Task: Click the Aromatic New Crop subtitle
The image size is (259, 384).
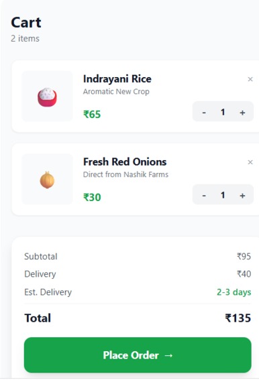Action: [116, 92]
